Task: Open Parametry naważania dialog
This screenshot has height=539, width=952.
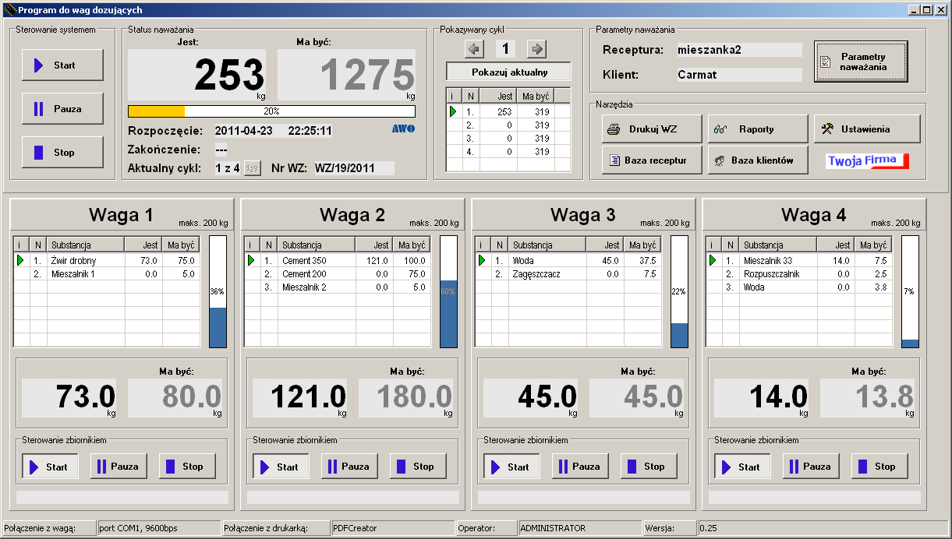Action: click(861, 62)
